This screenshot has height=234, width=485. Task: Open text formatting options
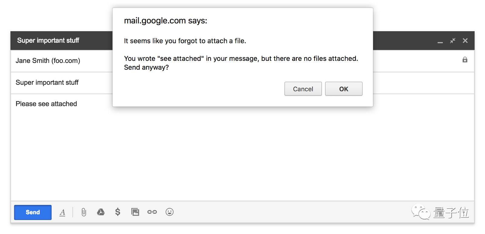point(62,212)
